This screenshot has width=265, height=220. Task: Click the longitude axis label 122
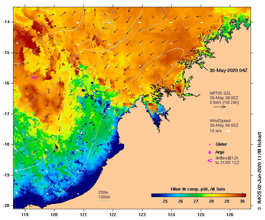tap(113, 214)
